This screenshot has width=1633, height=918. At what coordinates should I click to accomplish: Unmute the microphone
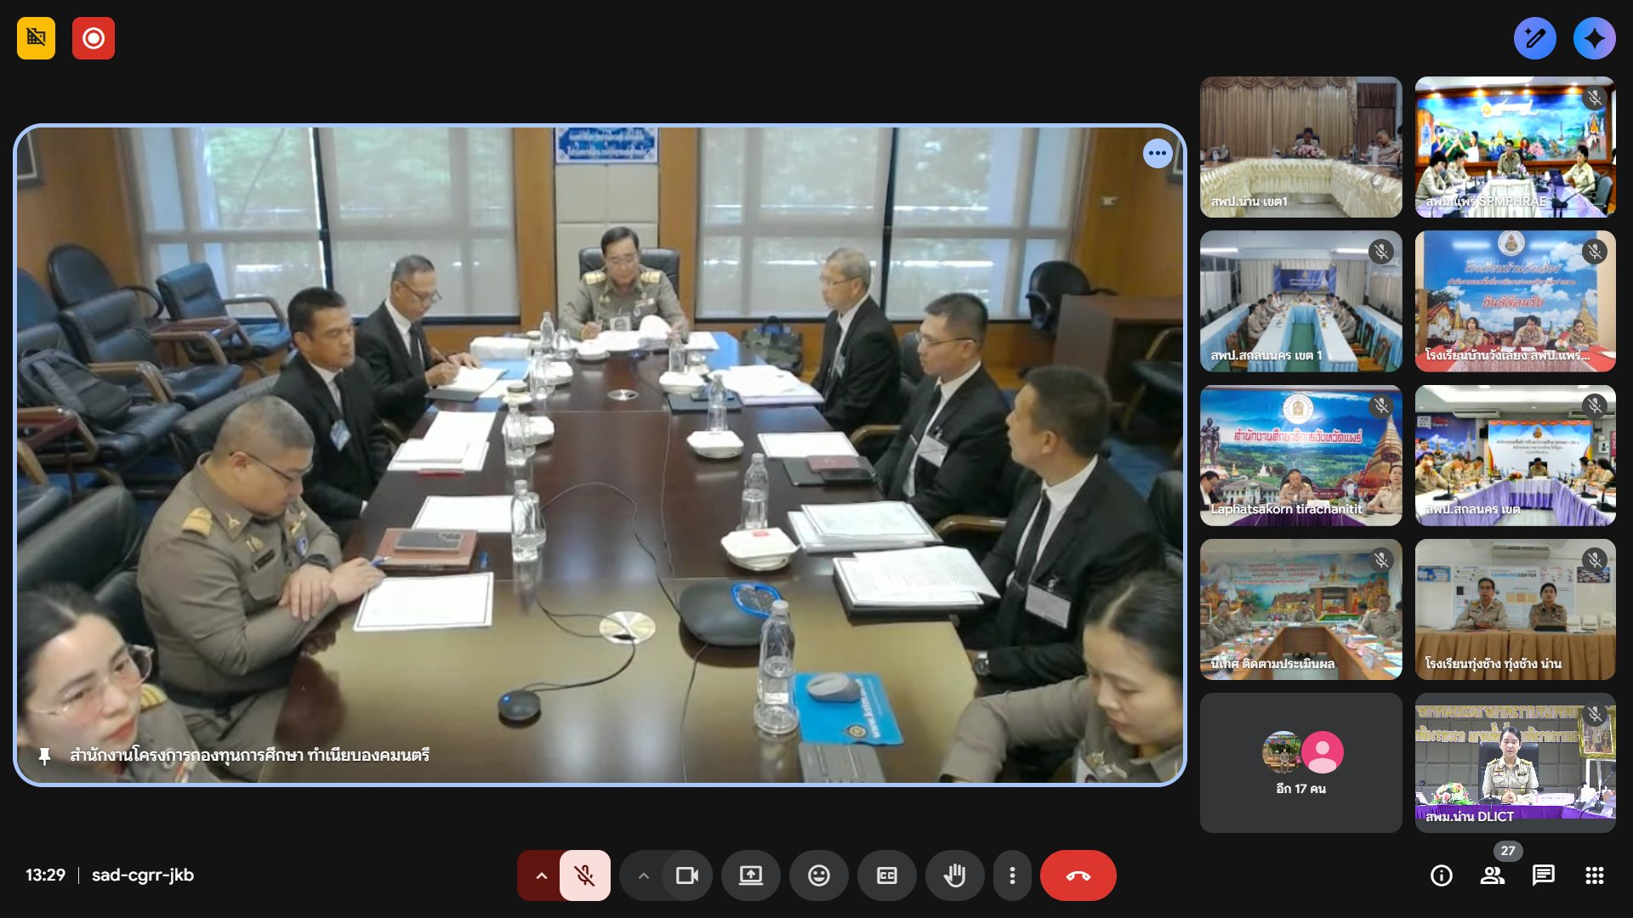(x=584, y=875)
